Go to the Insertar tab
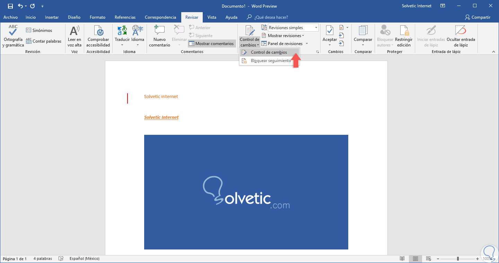Viewport: 499px width, 263px height. [52, 17]
